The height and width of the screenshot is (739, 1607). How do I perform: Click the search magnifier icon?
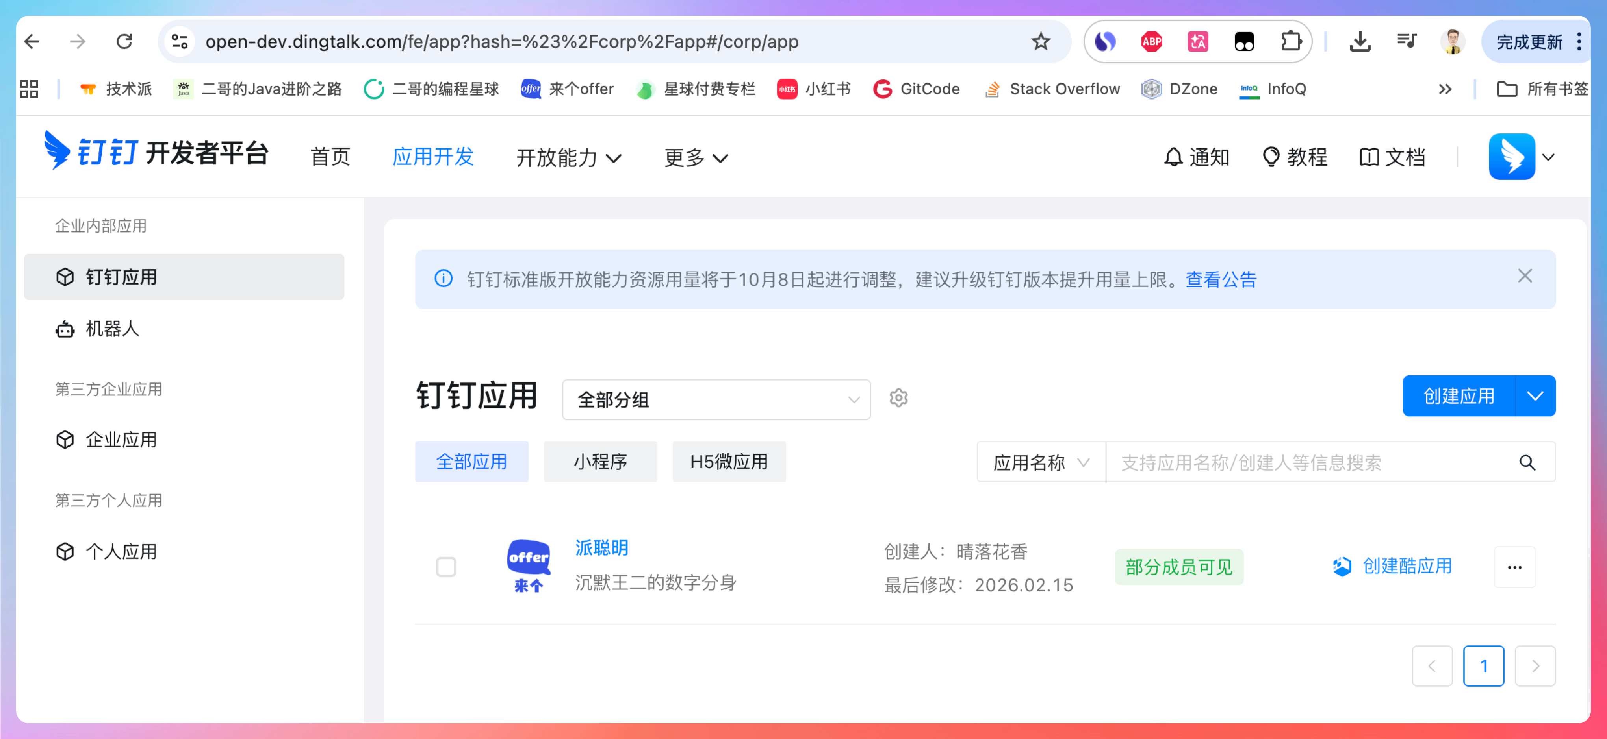pyautogui.click(x=1527, y=462)
